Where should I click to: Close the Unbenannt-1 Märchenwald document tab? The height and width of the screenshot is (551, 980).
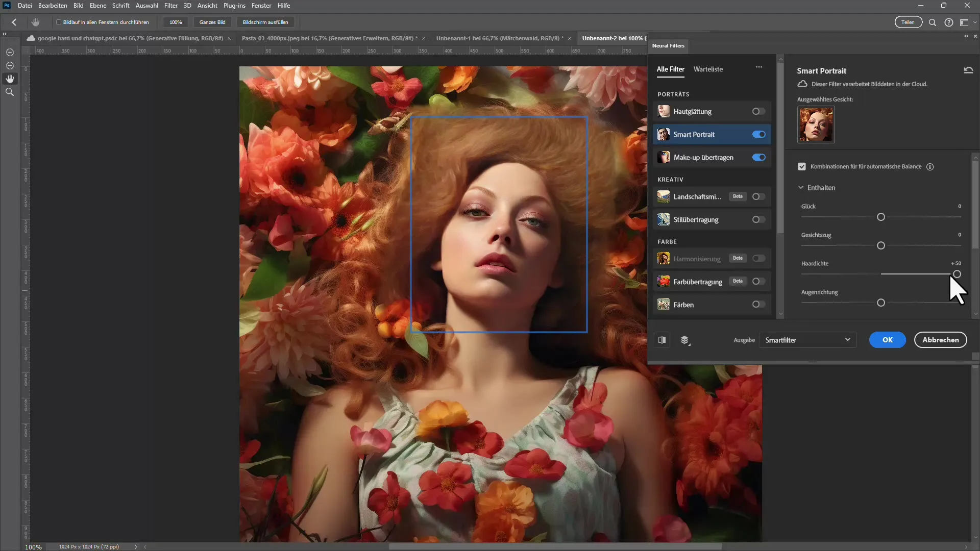[570, 38]
